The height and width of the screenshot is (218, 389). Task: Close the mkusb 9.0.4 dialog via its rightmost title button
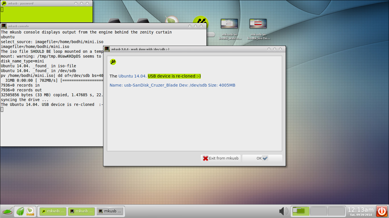point(281,49)
